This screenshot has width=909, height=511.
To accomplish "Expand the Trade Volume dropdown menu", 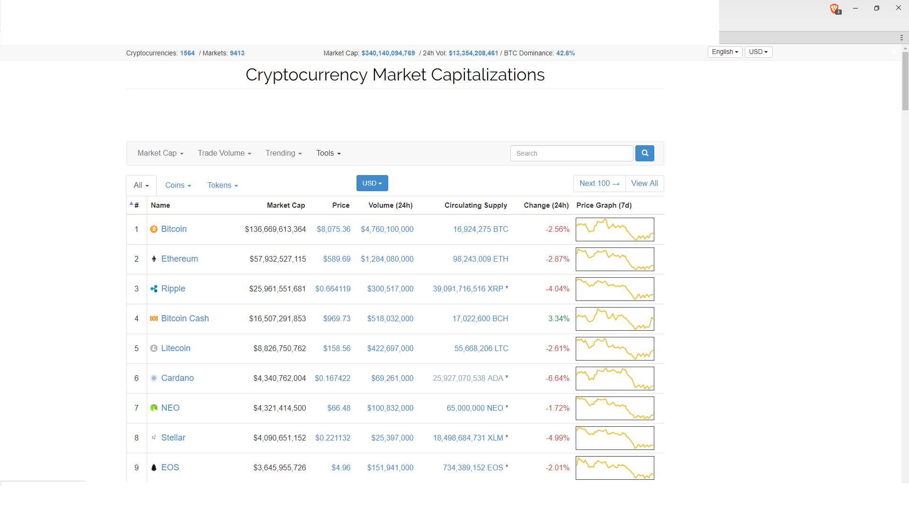I will (224, 153).
